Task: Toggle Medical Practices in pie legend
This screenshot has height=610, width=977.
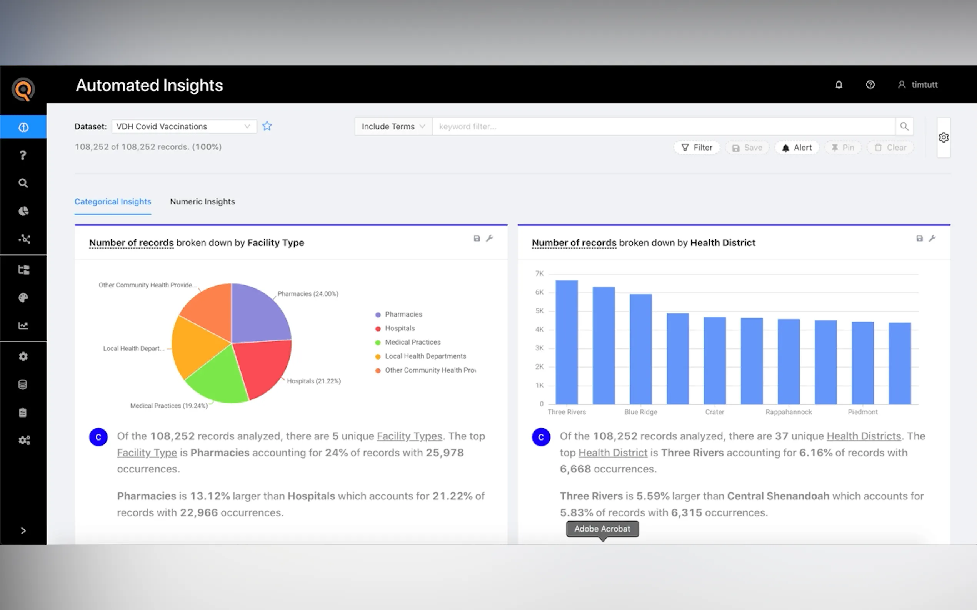Action: pos(412,342)
